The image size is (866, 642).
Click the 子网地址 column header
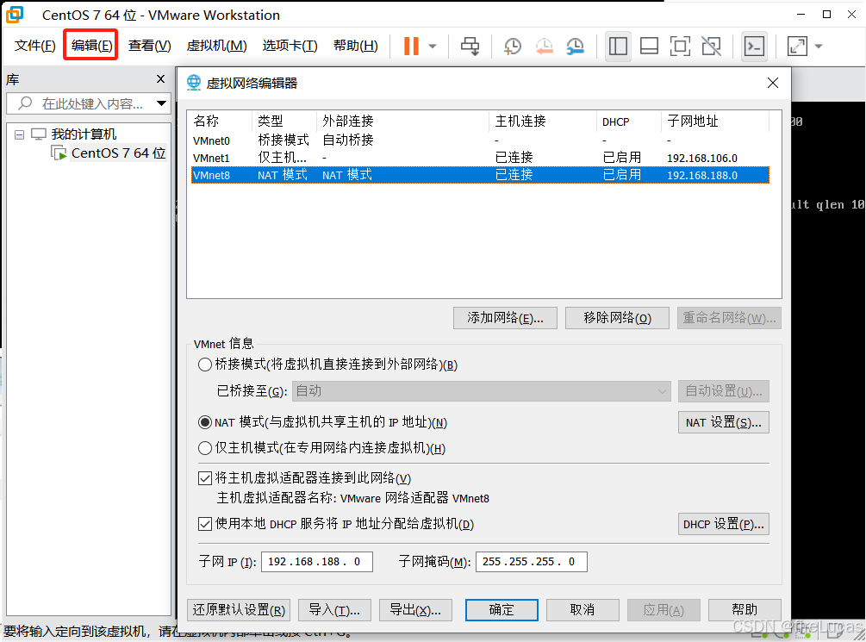[x=714, y=121]
